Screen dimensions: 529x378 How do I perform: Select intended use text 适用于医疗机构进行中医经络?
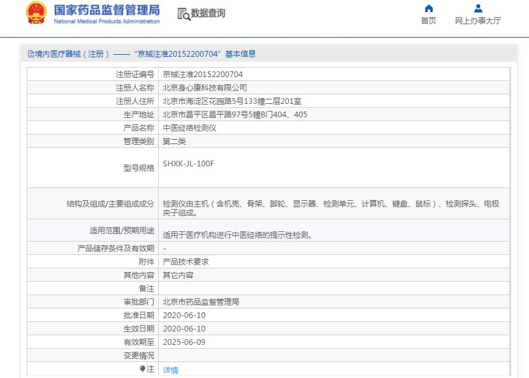coord(237,235)
